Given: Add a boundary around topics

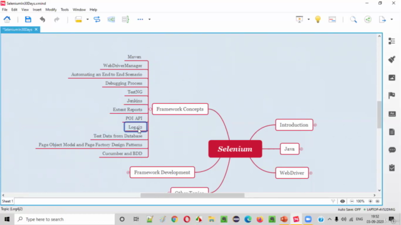Looking at the screenshot, I should pos(111,19).
